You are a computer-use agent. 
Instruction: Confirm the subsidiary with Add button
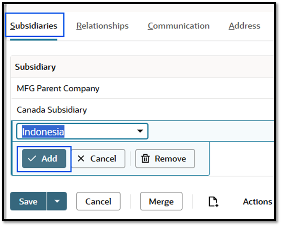44,159
